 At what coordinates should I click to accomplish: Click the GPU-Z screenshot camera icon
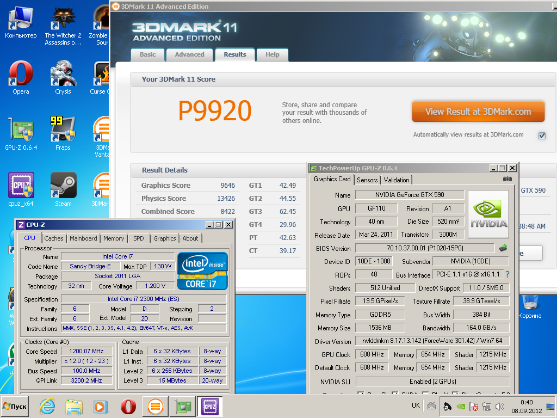coord(508,179)
